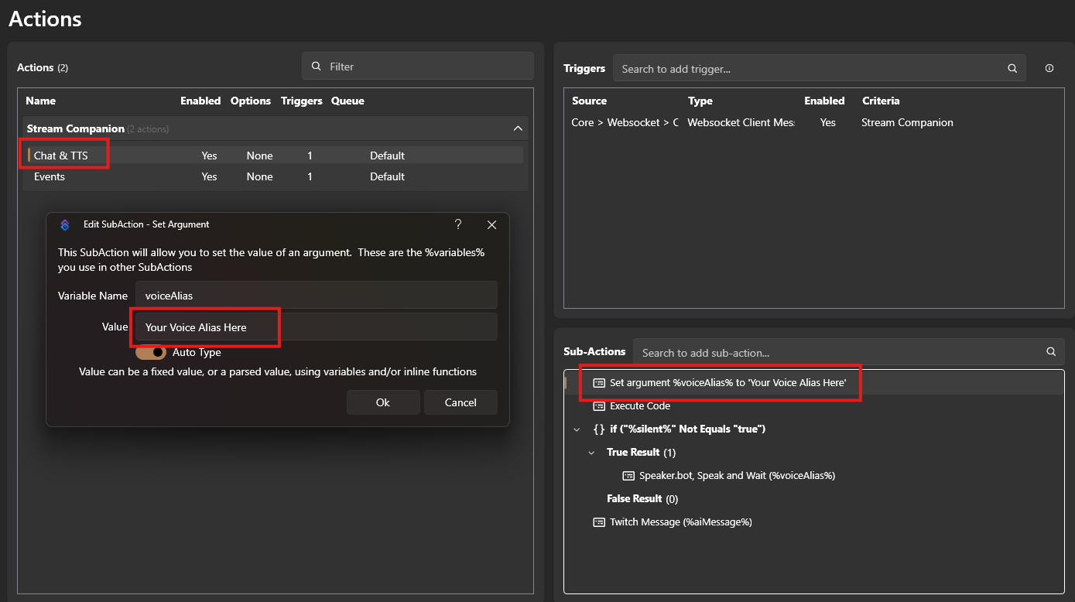This screenshot has width=1075, height=602.
Task: Collapse the Stream Companion action group
Action: [x=518, y=128]
